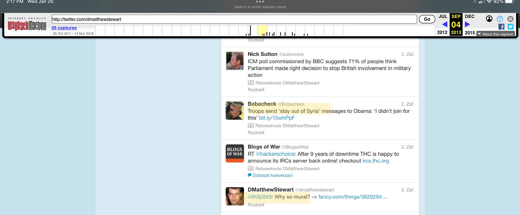Open Nick Sutton profile name link

262,54
